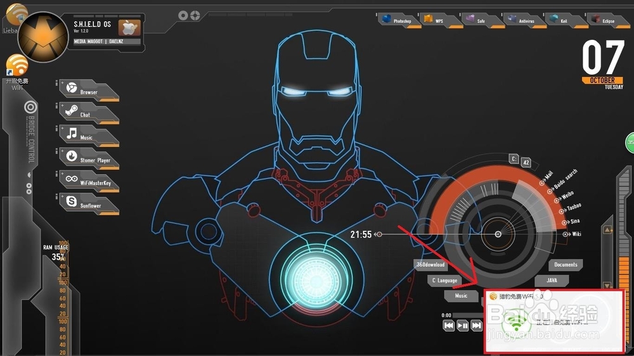Viewport: 634px width, 356px height.
Task: Click the RAM USAGE 35% readout
Action: click(x=56, y=252)
